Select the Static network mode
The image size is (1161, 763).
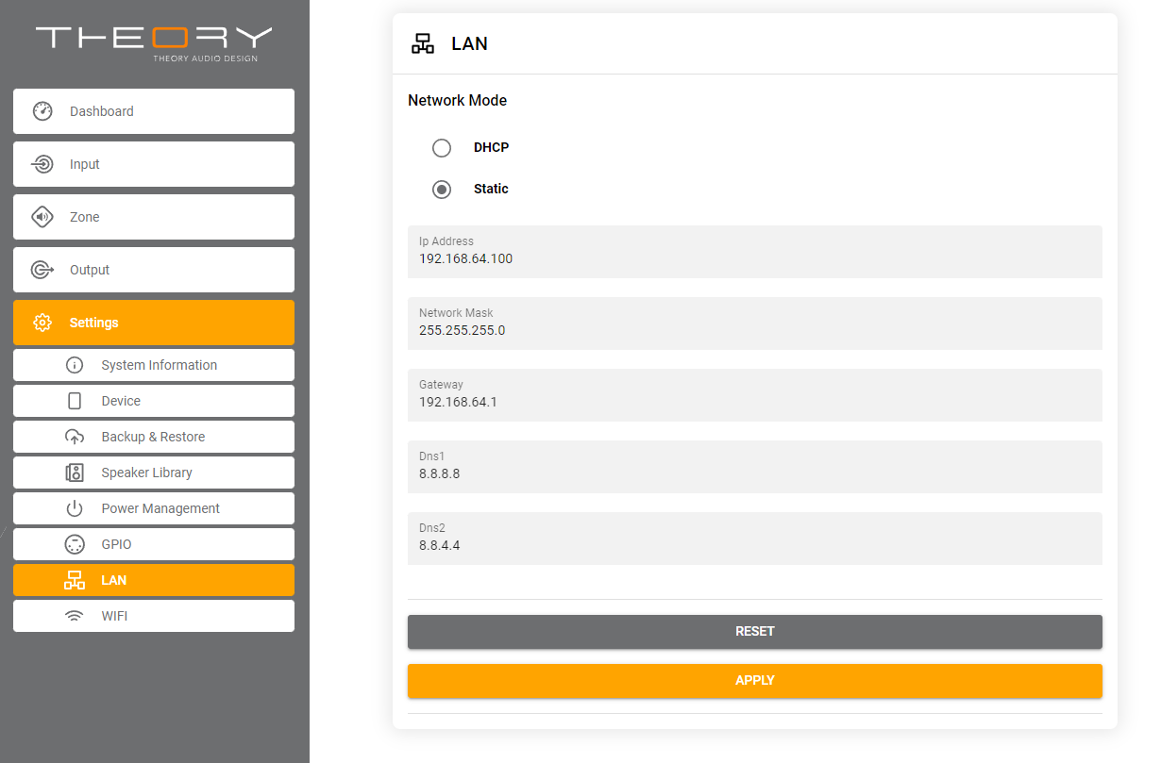pyautogui.click(x=442, y=190)
